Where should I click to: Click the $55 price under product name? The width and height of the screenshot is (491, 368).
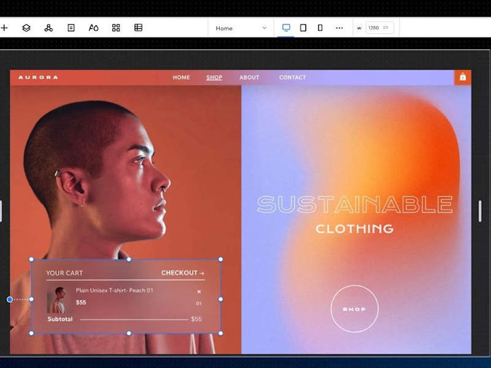point(81,302)
